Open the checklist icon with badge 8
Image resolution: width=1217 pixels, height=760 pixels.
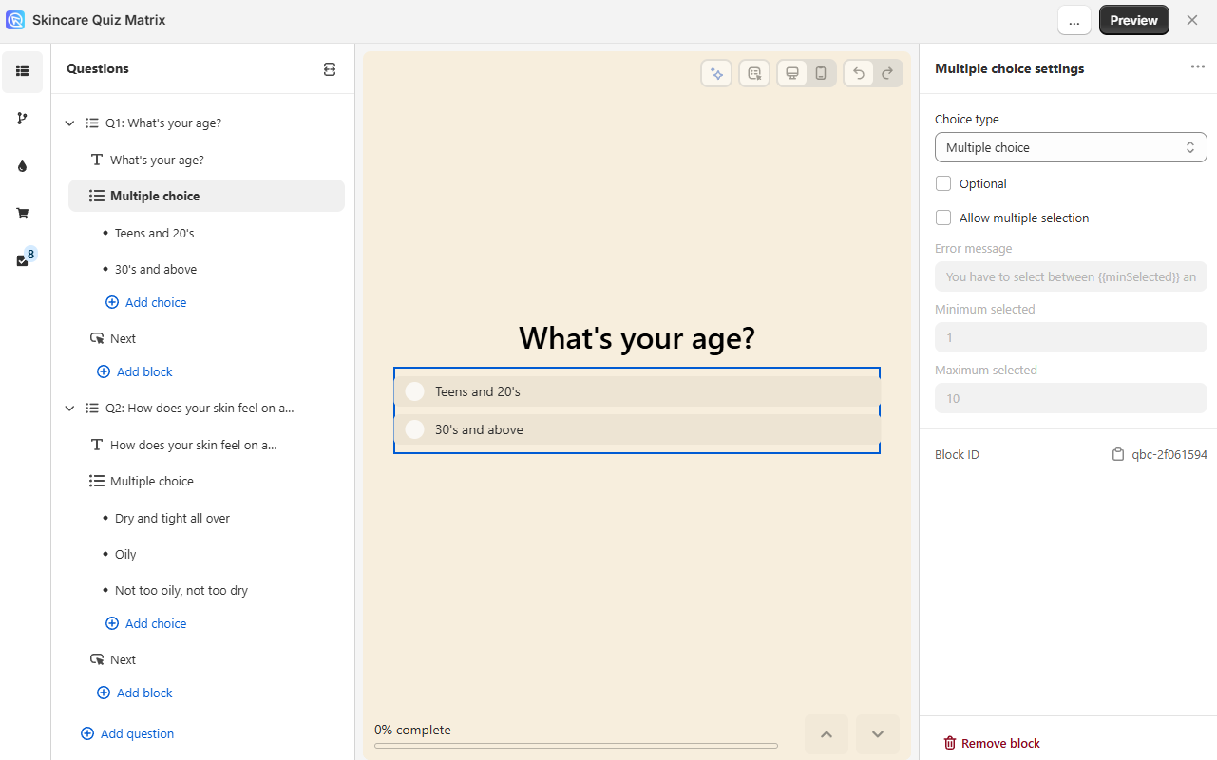[23, 260]
